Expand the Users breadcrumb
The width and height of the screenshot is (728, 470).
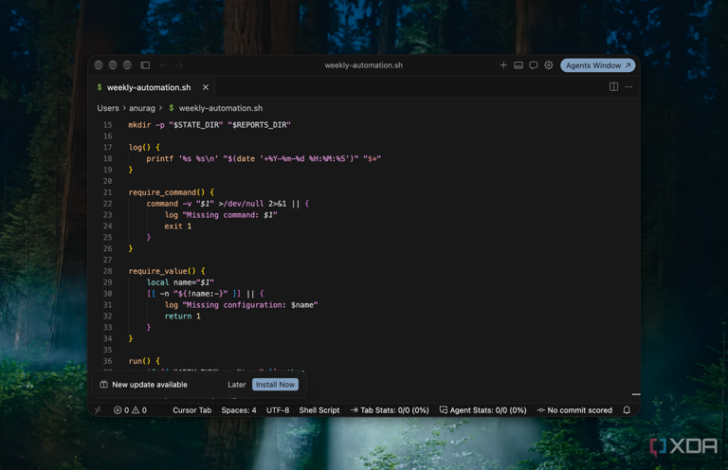[108, 108]
